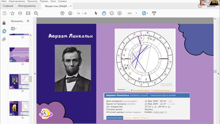Viewport: 220px width, 124px height.
Task: Open the Файл menu
Action: click(x=4, y=1)
